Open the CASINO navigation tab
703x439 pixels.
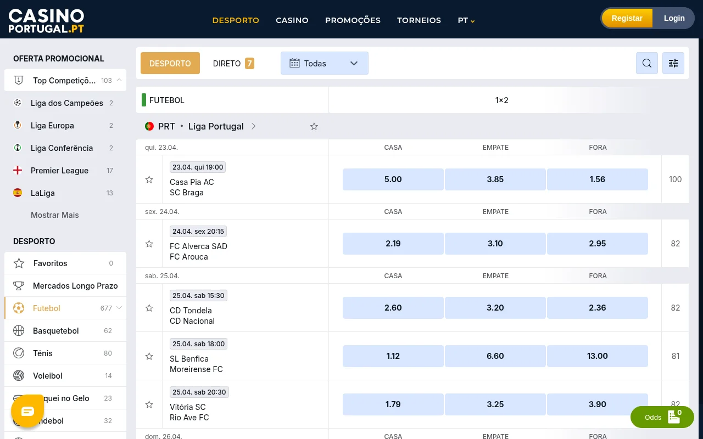292,20
